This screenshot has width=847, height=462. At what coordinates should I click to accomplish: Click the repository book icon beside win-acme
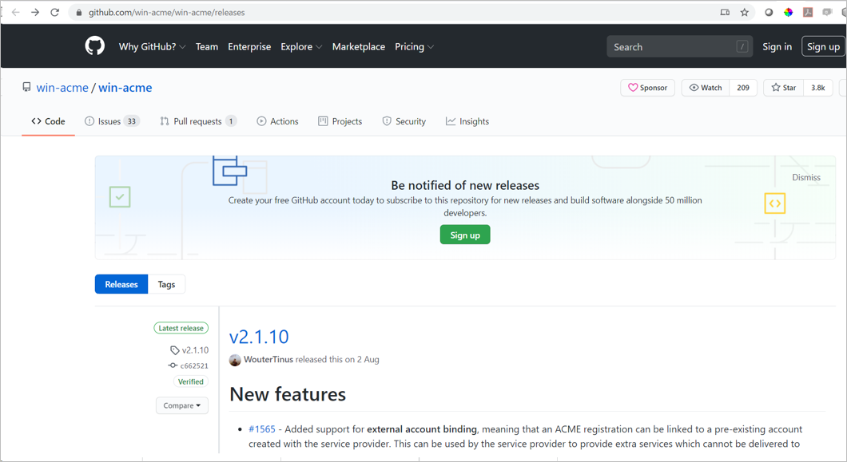coord(26,87)
